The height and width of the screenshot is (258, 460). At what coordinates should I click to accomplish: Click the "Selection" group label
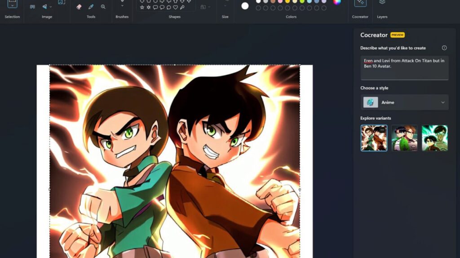[x=12, y=17]
